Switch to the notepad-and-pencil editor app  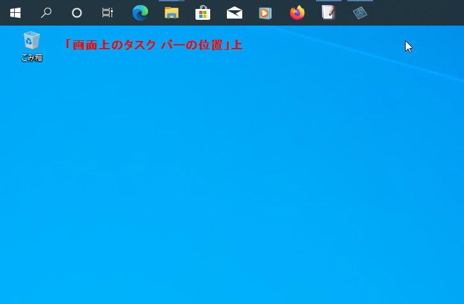tap(328, 13)
